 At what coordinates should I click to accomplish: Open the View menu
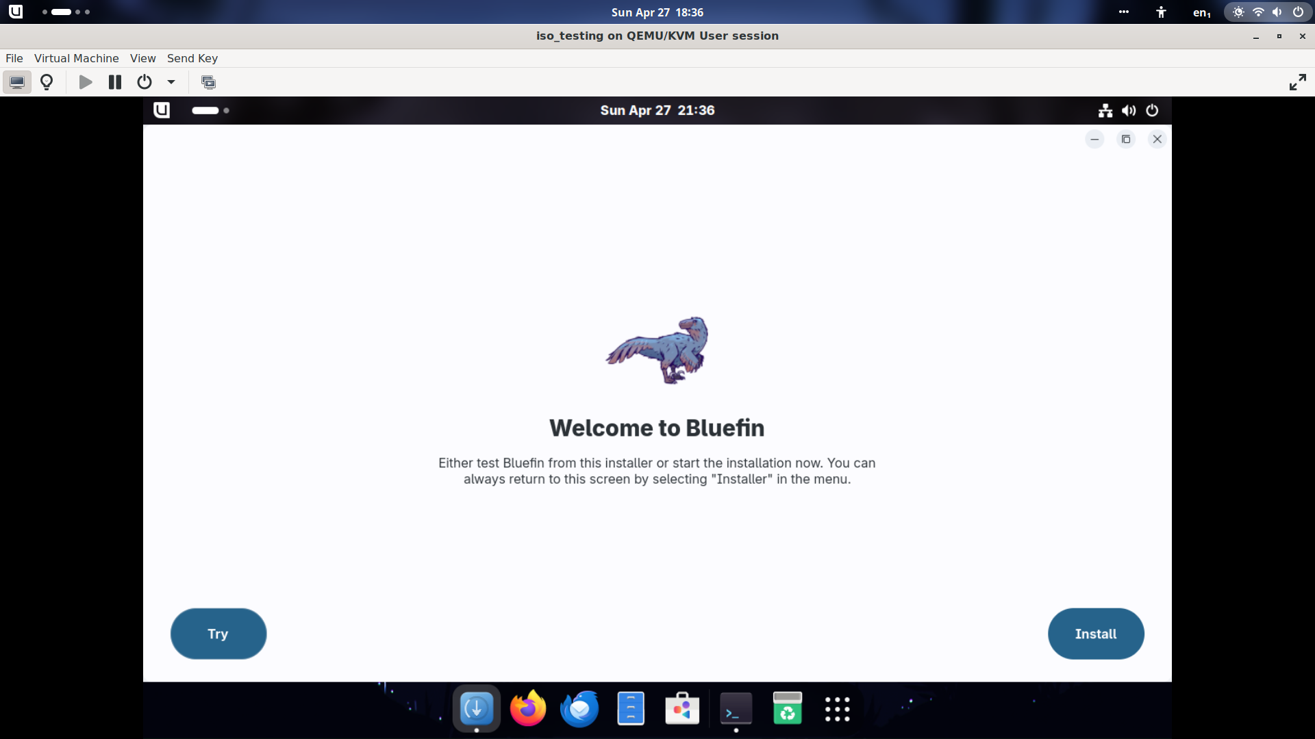[x=142, y=58]
